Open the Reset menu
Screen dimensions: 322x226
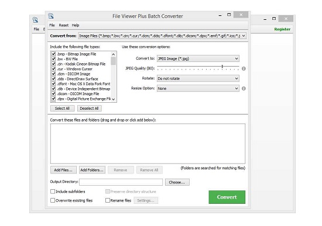[63, 25]
